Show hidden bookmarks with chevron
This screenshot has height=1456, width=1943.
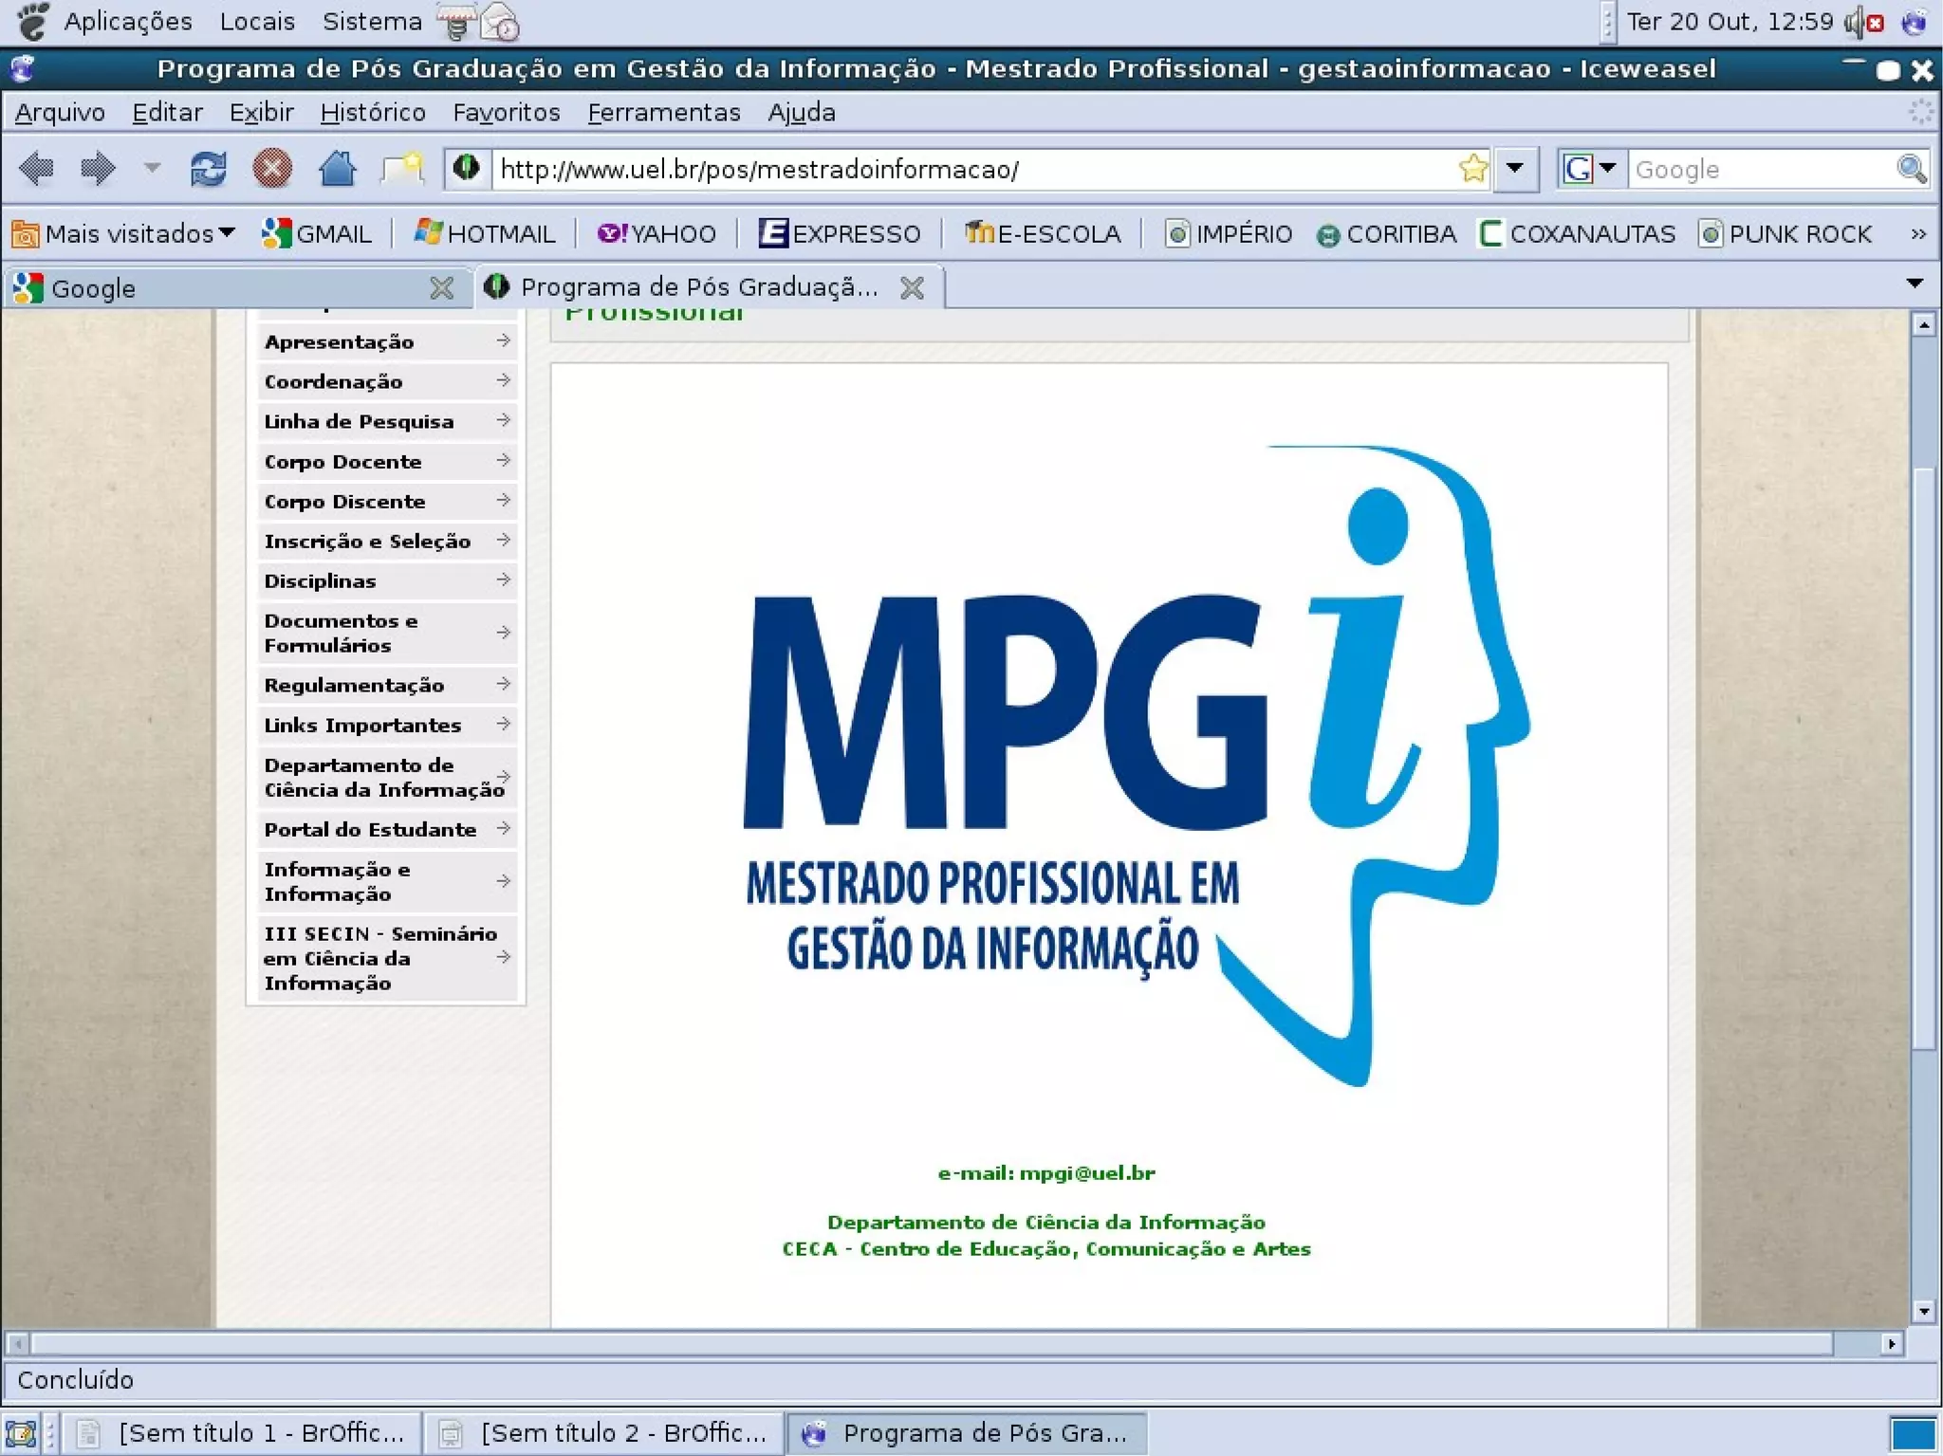[x=1917, y=233]
